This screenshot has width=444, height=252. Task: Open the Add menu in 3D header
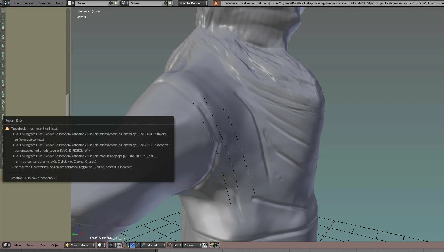(x=43, y=245)
